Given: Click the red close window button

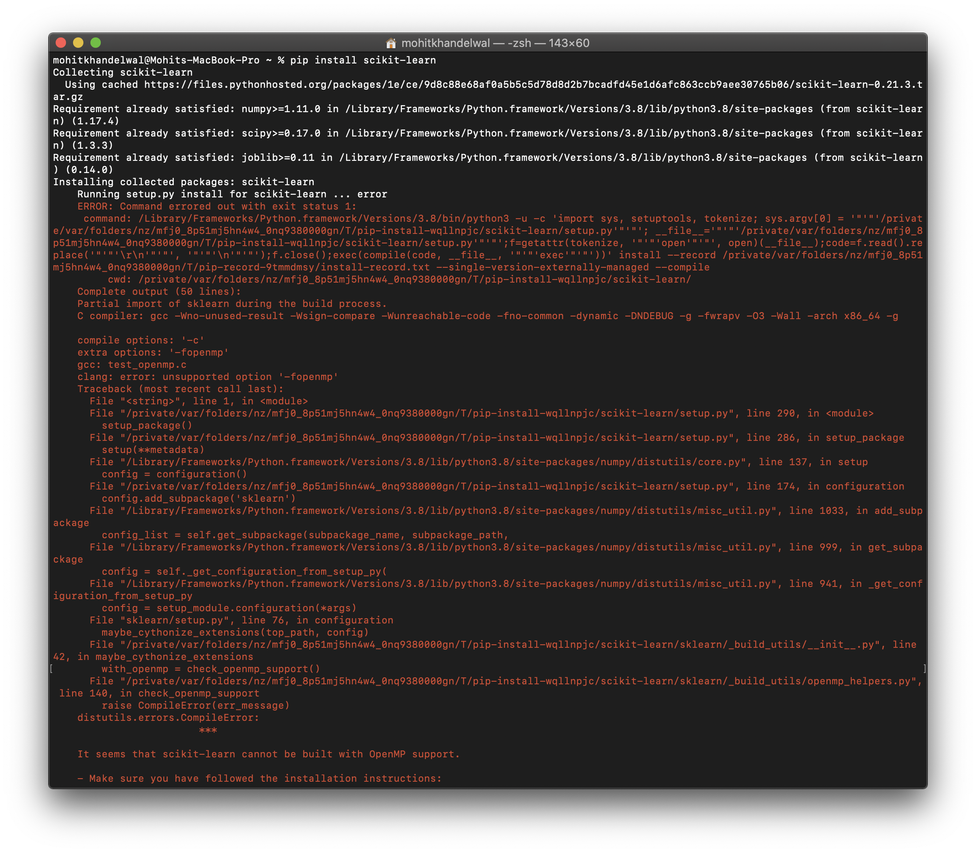Looking at the screenshot, I should 61,43.
